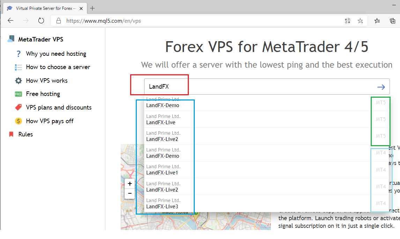
Task: Click the red bookmark icon beside Rules
Action: [x=11, y=134]
